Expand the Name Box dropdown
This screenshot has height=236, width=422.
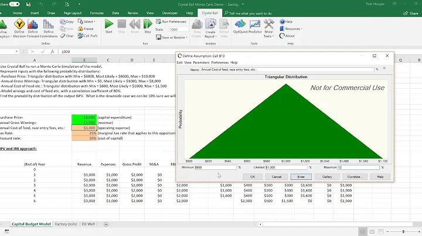coord(16,51)
